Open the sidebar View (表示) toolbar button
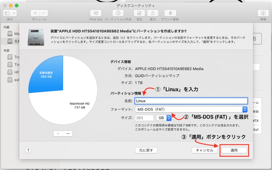Viewport: 272px width, 170px height. pos(10,13)
